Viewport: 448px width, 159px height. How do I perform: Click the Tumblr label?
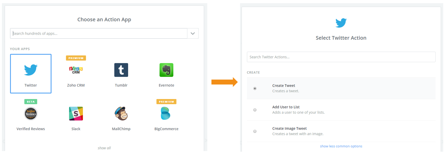tap(121, 85)
